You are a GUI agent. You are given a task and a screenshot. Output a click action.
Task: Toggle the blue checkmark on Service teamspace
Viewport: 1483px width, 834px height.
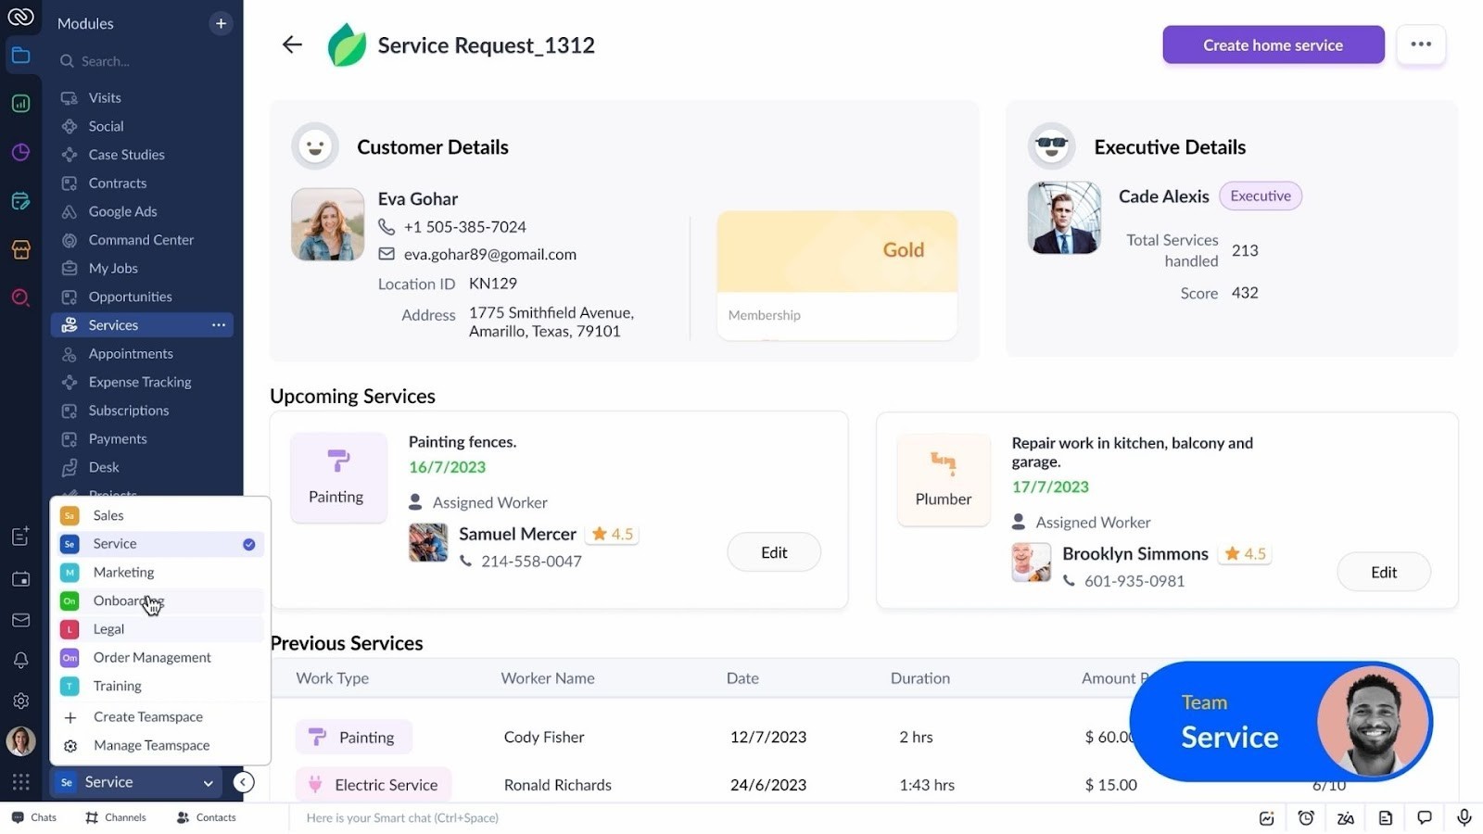pyautogui.click(x=247, y=544)
